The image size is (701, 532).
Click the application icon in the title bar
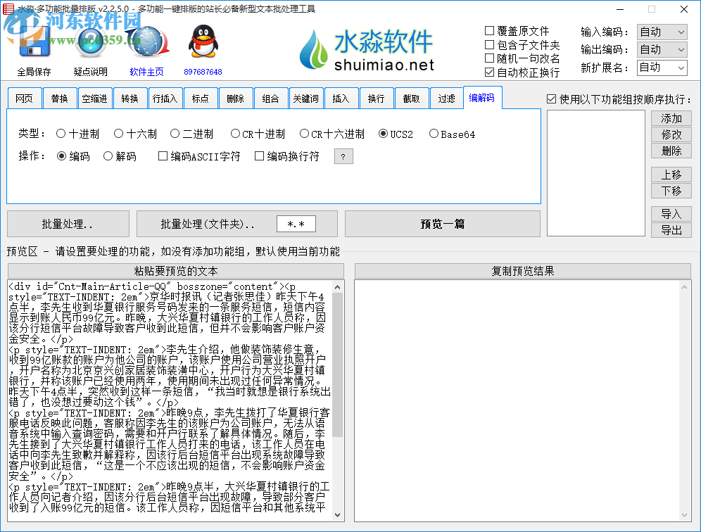pos(8,8)
